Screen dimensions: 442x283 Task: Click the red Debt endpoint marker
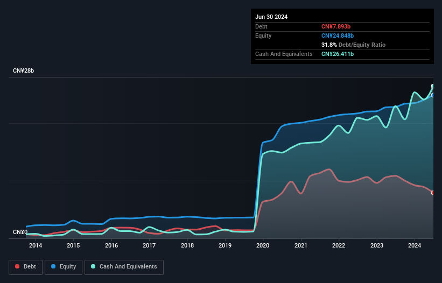point(433,193)
